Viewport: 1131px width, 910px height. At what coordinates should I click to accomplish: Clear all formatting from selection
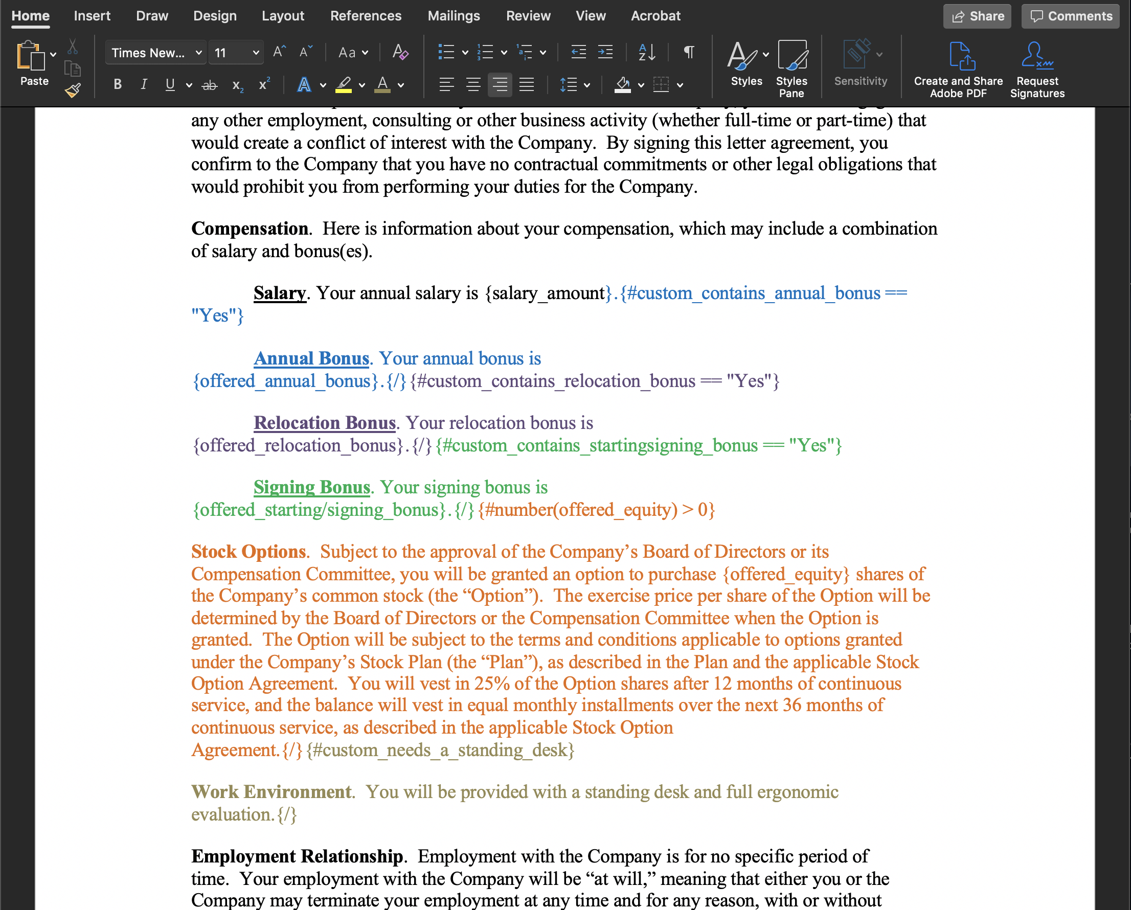400,52
